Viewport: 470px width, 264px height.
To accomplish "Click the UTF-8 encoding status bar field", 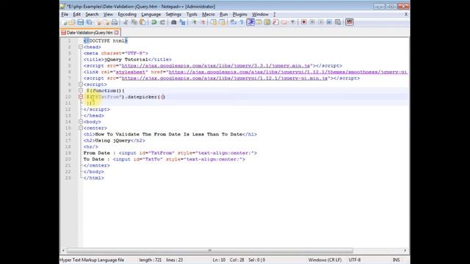I will 355,260.
